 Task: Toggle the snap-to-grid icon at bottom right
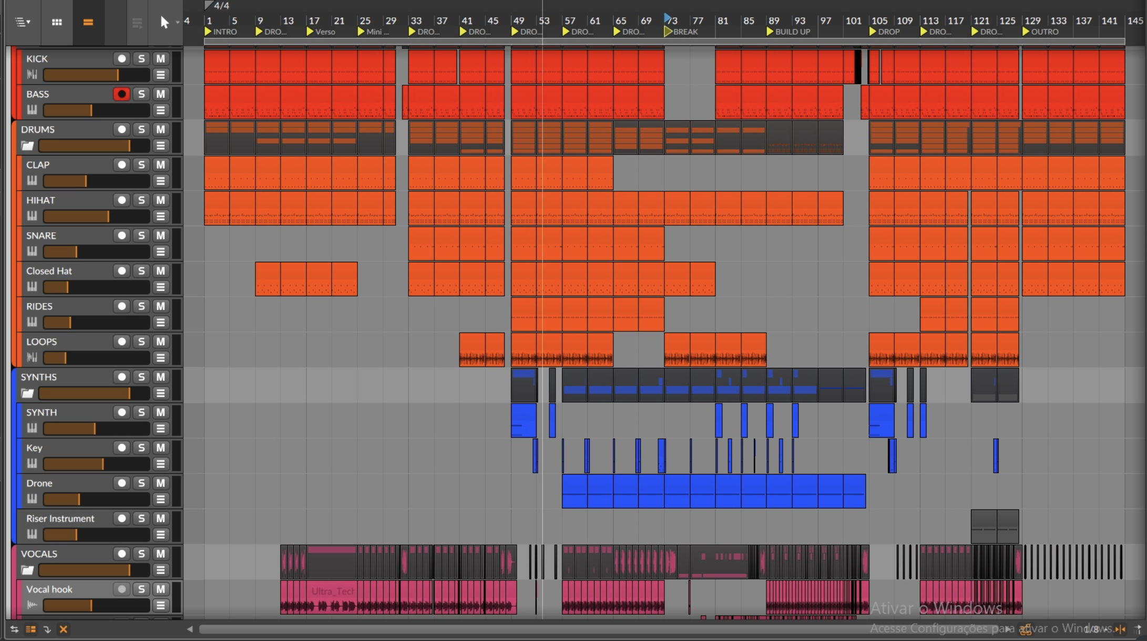[1120, 629]
